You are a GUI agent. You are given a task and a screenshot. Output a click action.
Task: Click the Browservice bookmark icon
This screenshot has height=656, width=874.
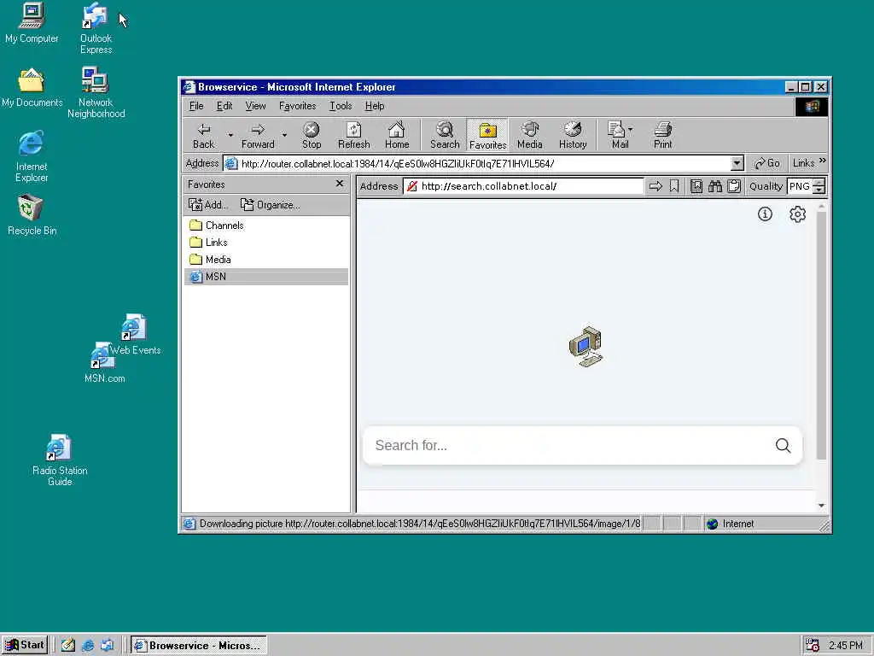674,186
